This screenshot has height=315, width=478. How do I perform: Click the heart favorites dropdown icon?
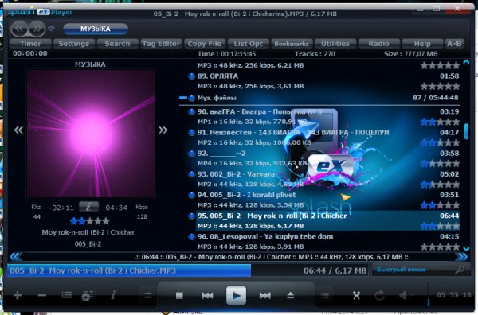click(51, 29)
